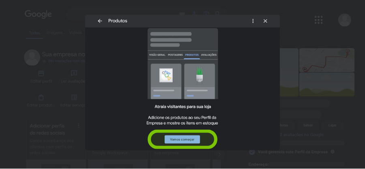Open the avaliações no Google link
This screenshot has width=365, height=169.
click(x=301, y=135)
